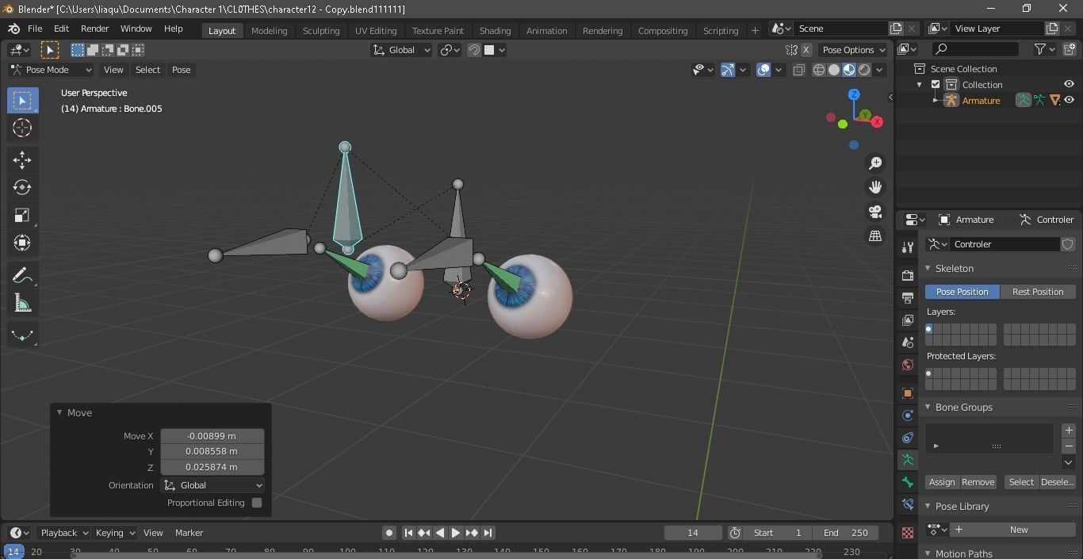
Task: Switch to the Sculpting workspace tab
Action: point(321,30)
